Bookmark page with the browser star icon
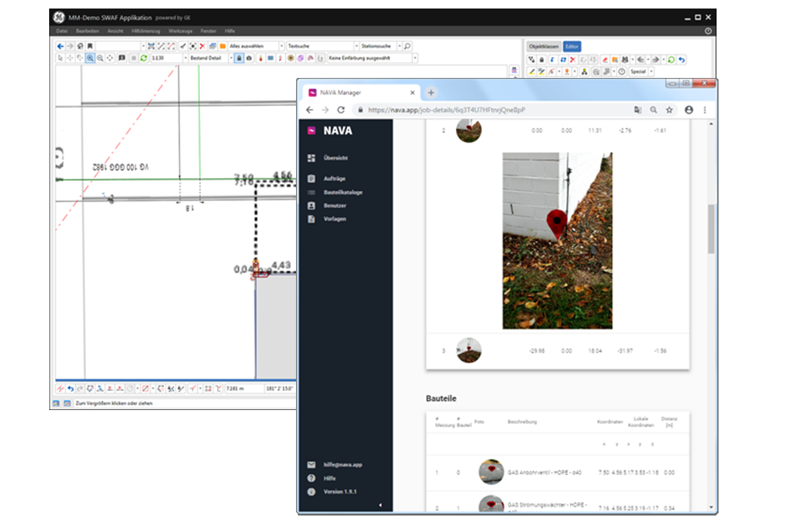The width and height of the screenshot is (786, 524). pos(669,110)
